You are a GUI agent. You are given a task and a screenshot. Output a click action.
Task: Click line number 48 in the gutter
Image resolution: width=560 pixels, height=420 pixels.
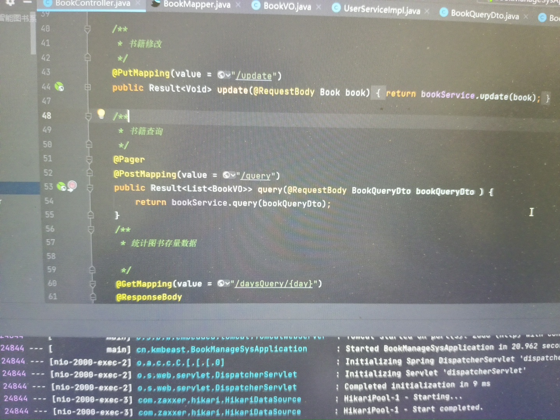click(47, 115)
